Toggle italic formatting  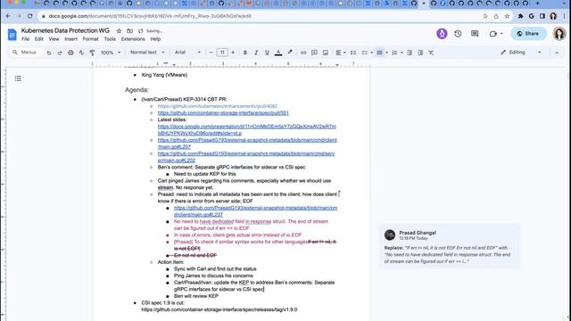tap(256, 53)
